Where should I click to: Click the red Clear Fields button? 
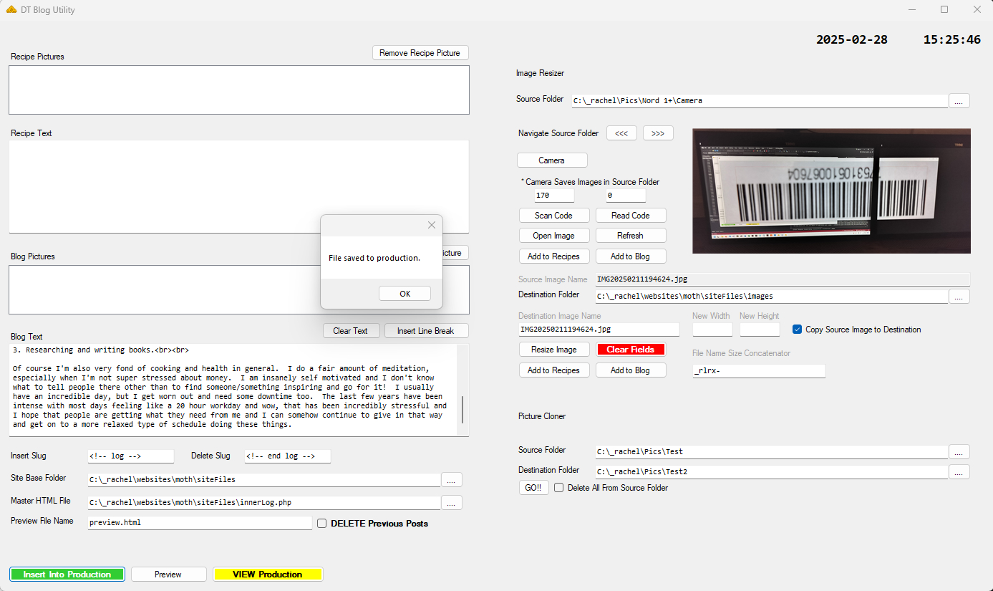click(631, 350)
